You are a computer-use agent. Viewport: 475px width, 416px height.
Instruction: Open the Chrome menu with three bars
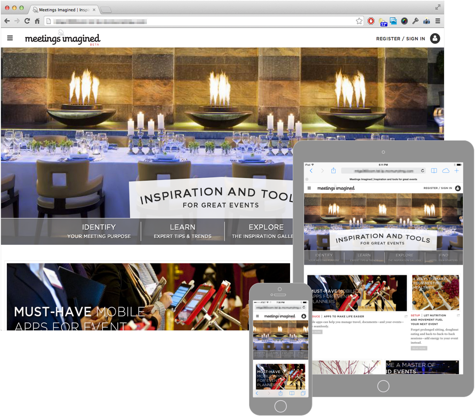[x=438, y=21]
